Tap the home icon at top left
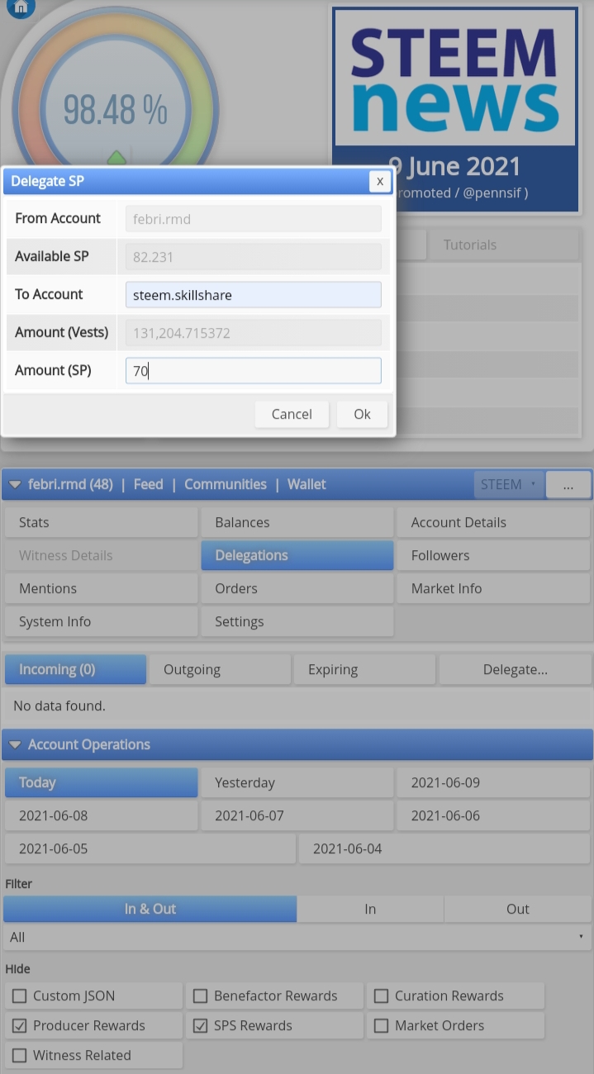594x1074 pixels. (x=21, y=7)
